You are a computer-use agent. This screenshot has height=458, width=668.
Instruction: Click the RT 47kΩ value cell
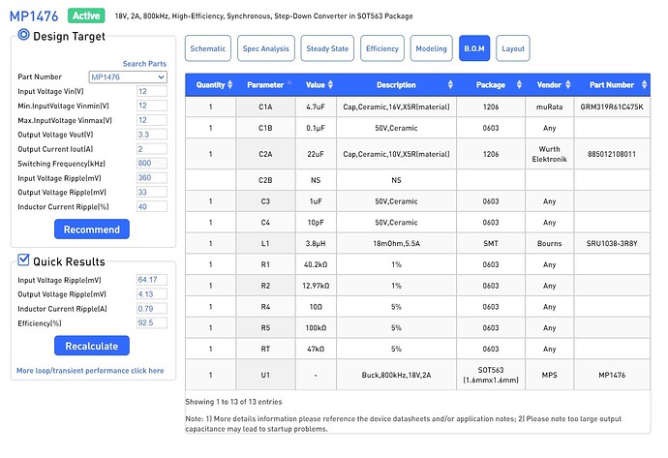point(316,349)
